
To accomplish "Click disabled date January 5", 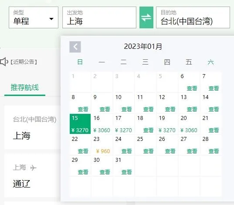I will point(167,82).
